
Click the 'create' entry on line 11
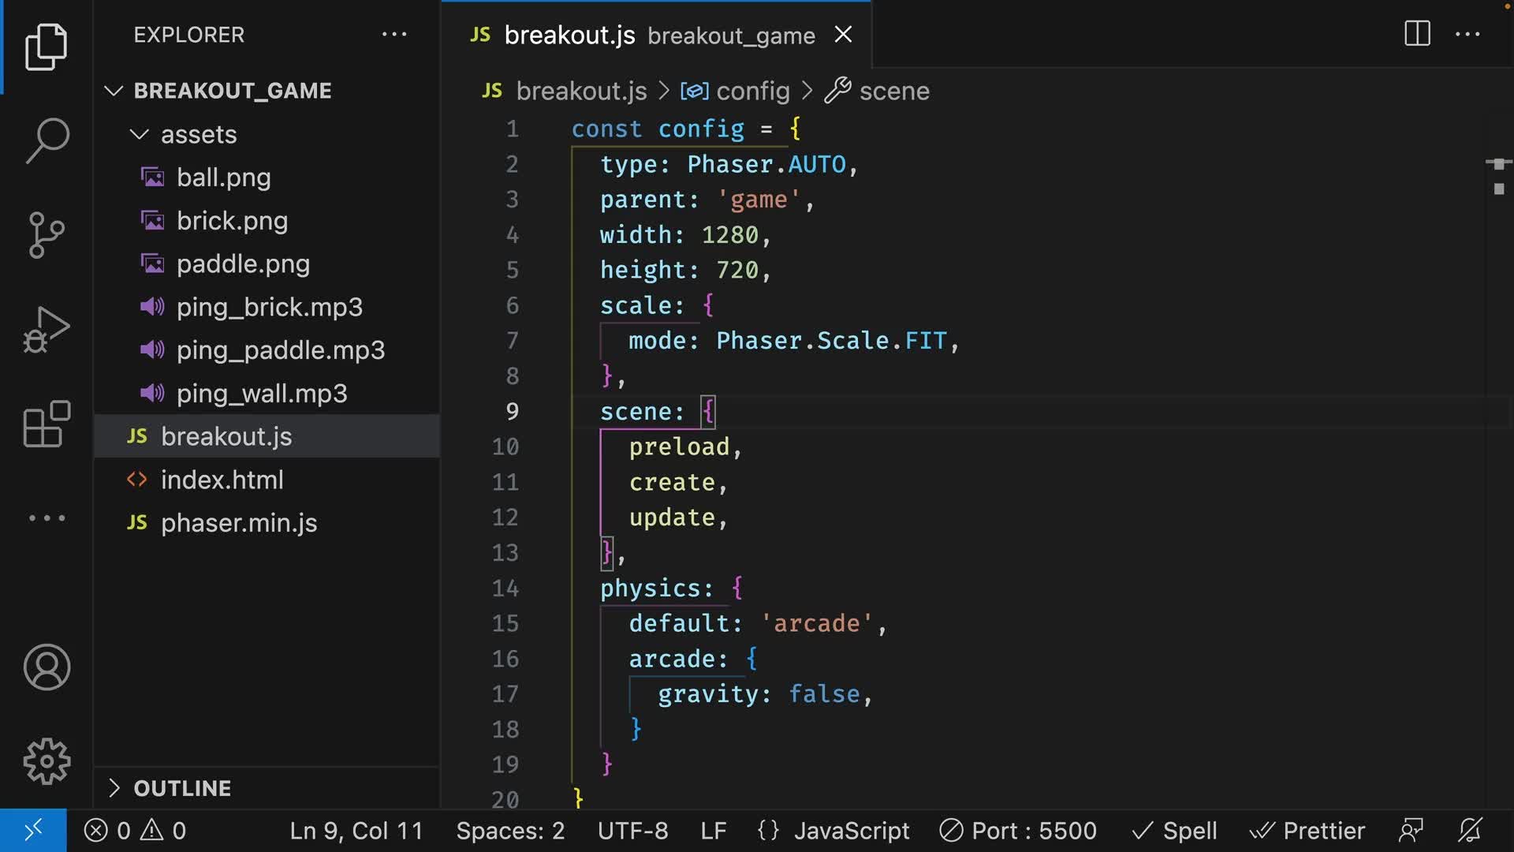point(672,482)
